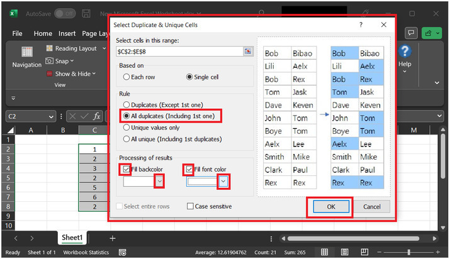Uncheck the Fill backcolor checkbox
This screenshot has height=259, width=450.
click(x=125, y=169)
